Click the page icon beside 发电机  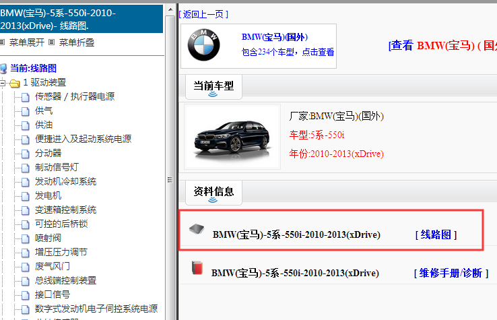(26, 196)
